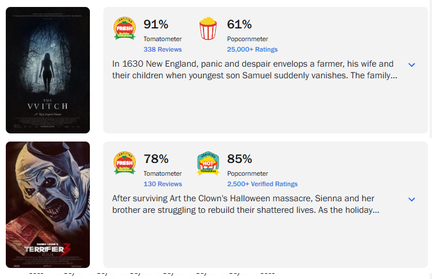Click Popcornmeter label under 85%
This screenshot has height=279, width=432.
248,173
